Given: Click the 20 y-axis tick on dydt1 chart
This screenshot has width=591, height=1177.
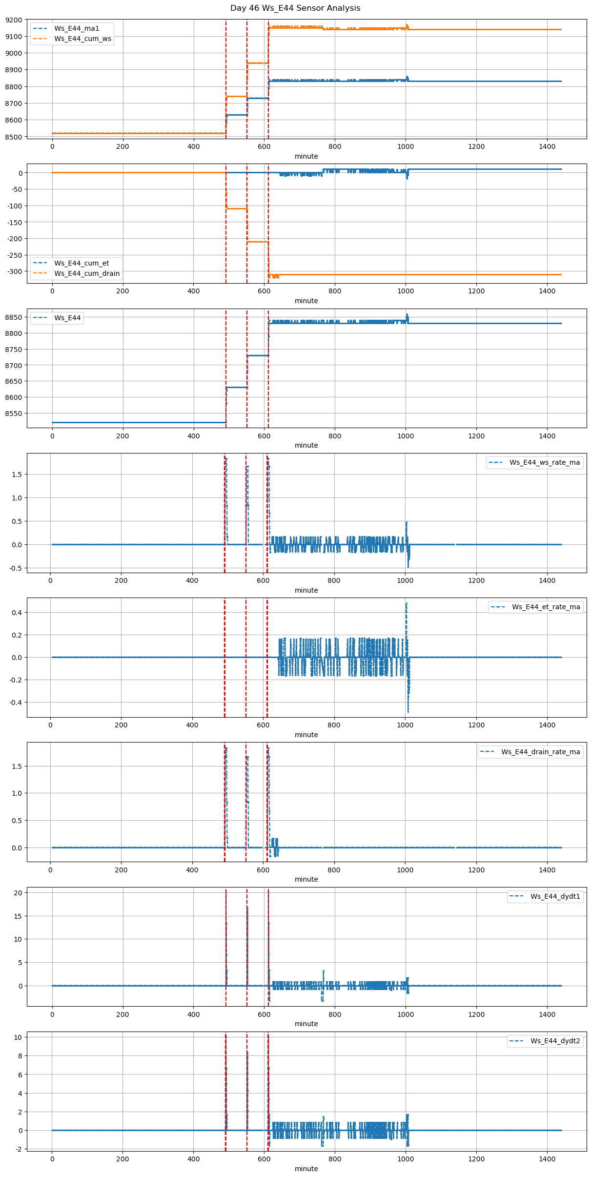Looking at the screenshot, I should click(x=18, y=892).
